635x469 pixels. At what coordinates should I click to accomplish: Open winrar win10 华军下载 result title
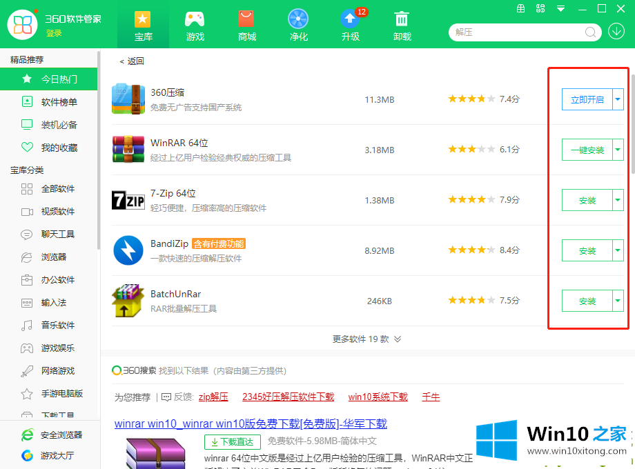pos(251,423)
